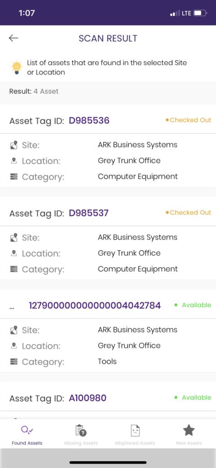Open the New Assets tab
Screen dimensions: 216x468
(x=189, y=434)
